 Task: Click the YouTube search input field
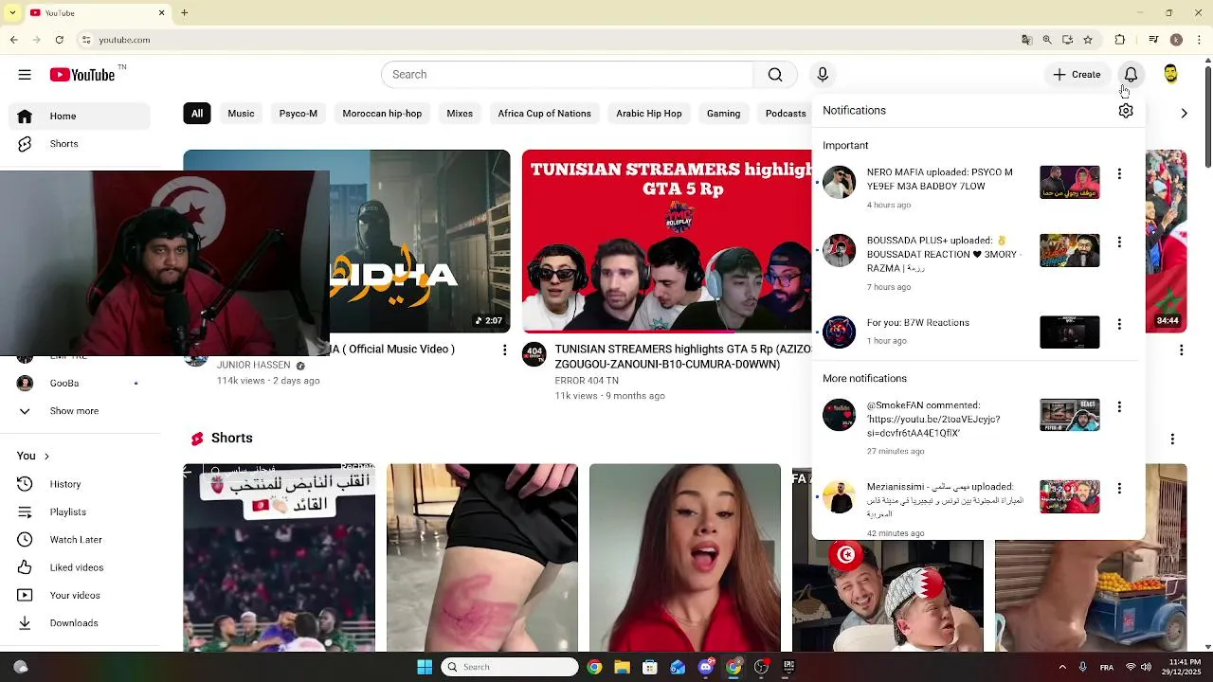[x=567, y=75]
